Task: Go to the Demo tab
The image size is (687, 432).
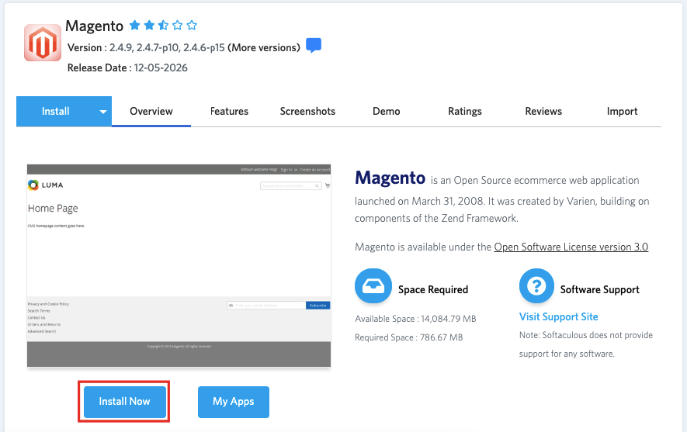Action: [x=387, y=112]
